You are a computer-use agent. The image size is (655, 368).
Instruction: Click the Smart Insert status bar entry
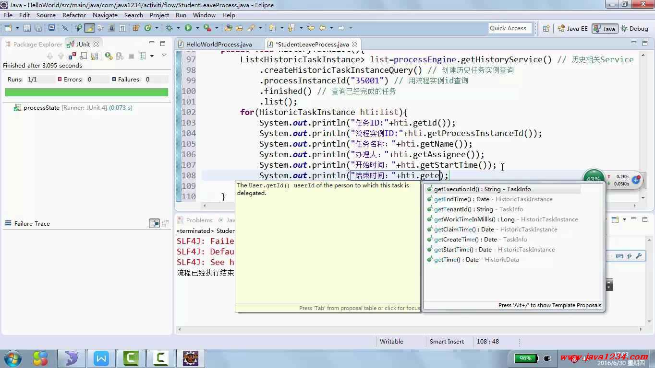tap(447, 342)
